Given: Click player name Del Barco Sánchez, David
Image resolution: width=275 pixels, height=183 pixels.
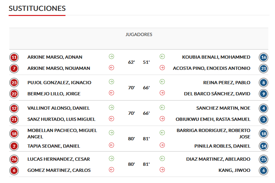Looking at the screenshot, I should pyautogui.click(x=217, y=94).
